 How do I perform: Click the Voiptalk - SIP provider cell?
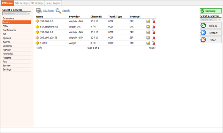click(76, 38)
